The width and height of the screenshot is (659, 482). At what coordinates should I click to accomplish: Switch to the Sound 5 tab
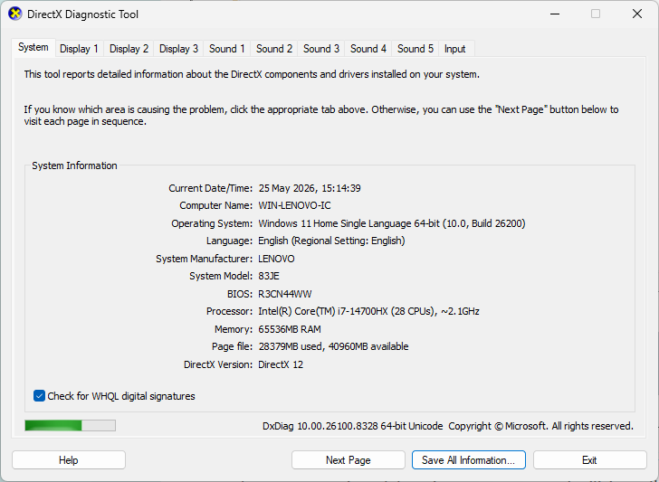point(415,49)
